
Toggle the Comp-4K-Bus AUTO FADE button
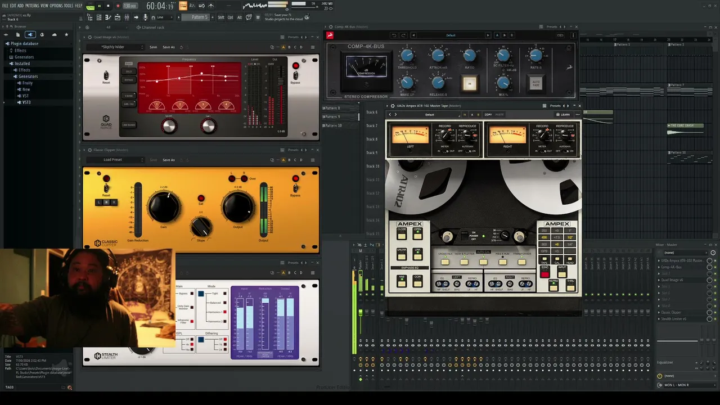[536, 84]
